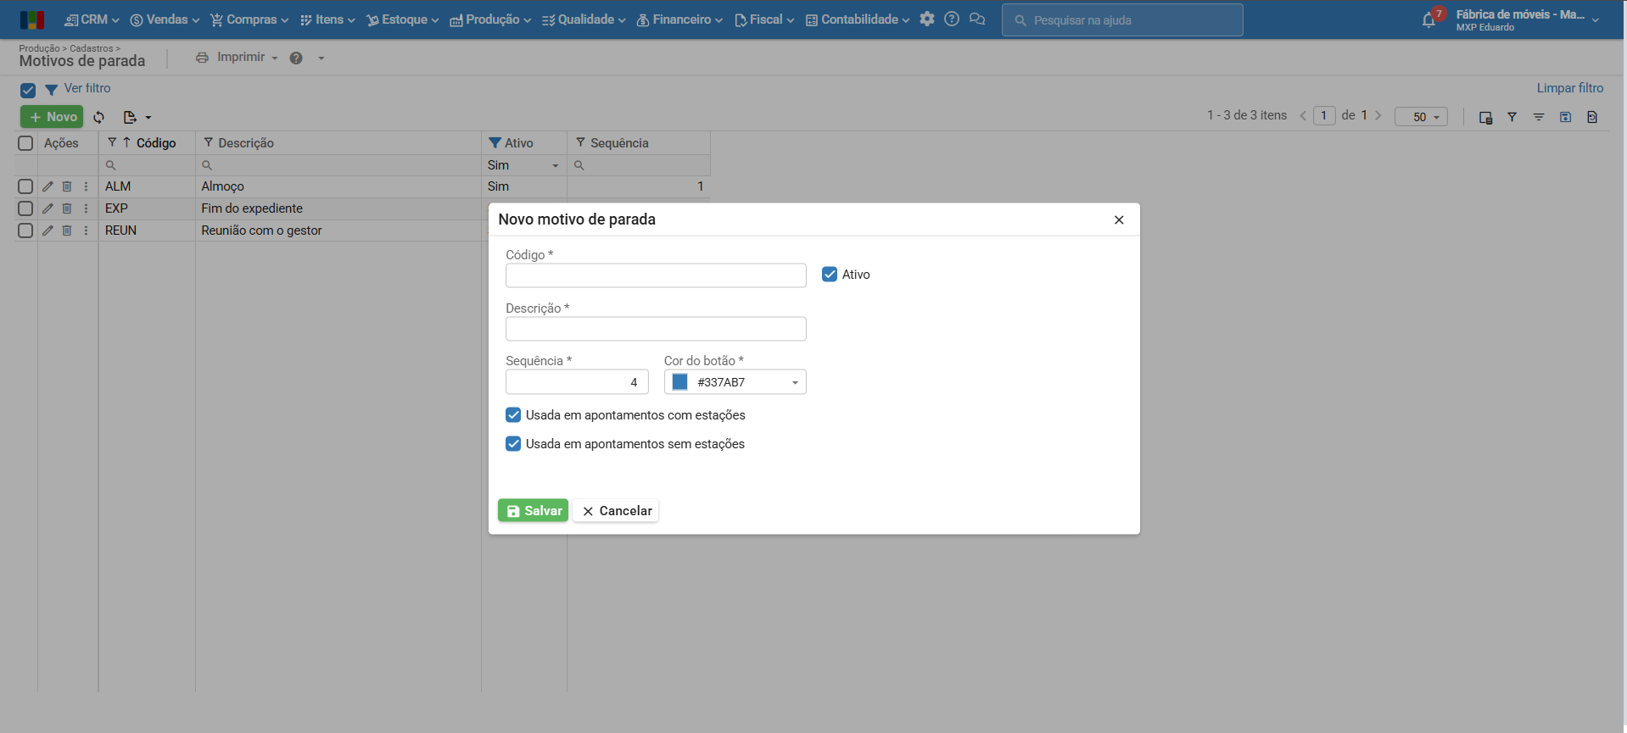Toggle Usada em apontamentos com estações
The width and height of the screenshot is (1627, 733).
513,415
